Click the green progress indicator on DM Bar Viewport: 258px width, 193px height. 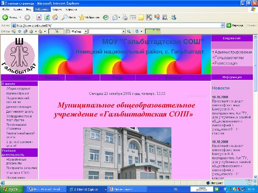pyautogui.click(x=153, y=31)
